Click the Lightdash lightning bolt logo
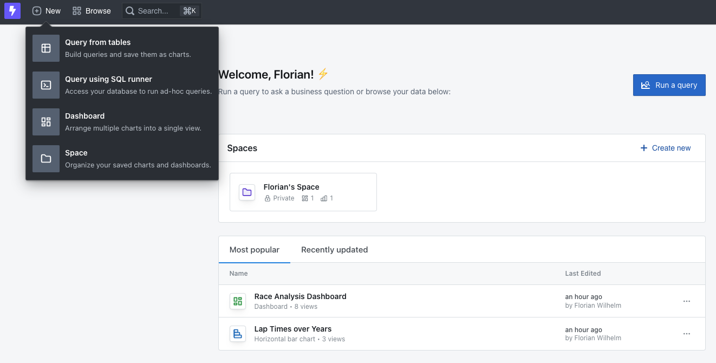This screenshot has height=363, width=716. click(x=12, y=10)
